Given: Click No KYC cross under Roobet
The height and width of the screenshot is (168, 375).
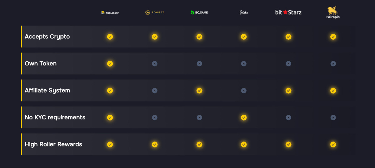Looking at the screenshot, I should point(155,118).
